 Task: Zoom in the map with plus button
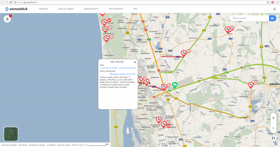pyautogui.click(x=273, y=118)
